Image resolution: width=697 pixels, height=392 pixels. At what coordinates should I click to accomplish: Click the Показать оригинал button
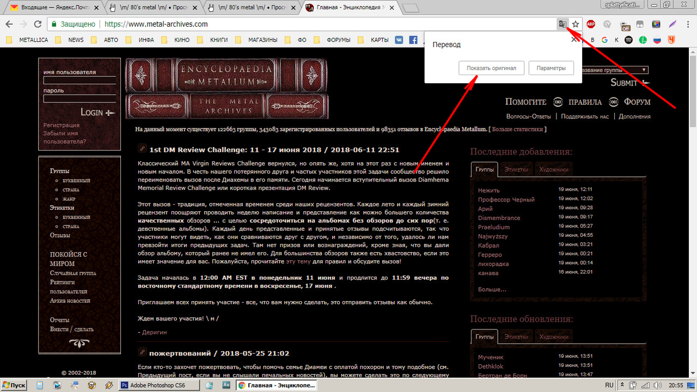coord(491,68)
